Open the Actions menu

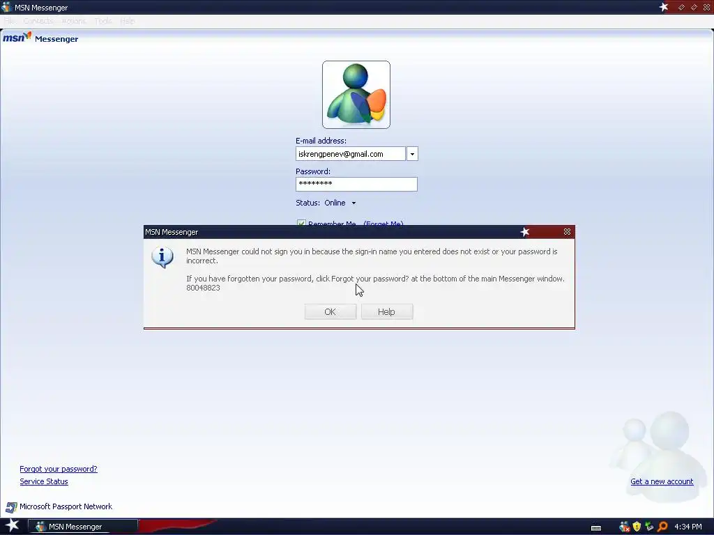[74, 21]
